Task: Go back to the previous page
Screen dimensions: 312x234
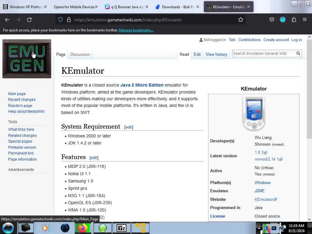Action: pyautogui.click(x=7, y=20)
